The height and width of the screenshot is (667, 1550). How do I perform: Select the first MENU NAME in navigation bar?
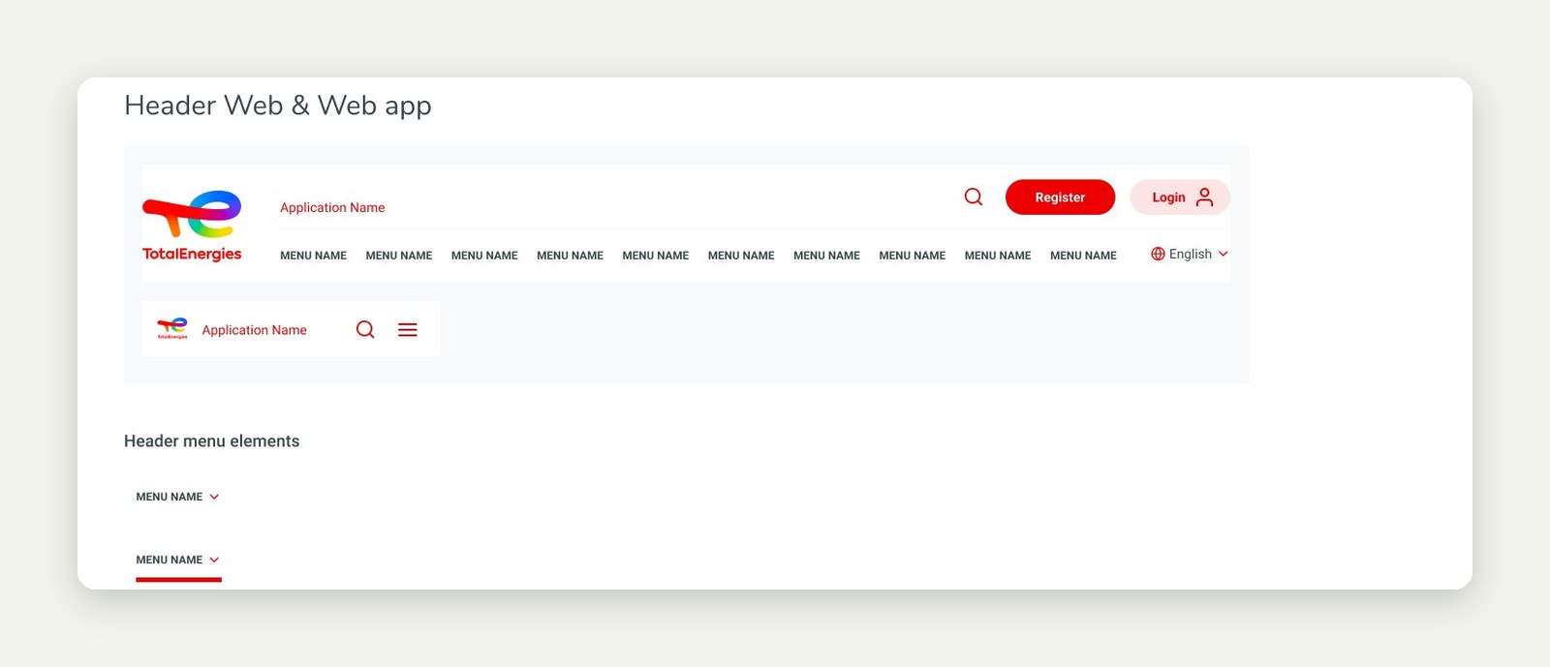[x=313, y=256]
